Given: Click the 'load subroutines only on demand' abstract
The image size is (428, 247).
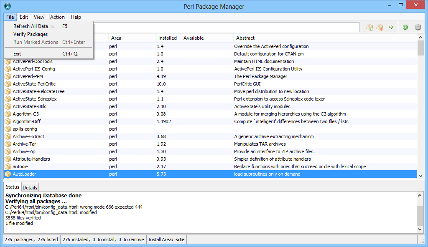Looking at the screenshot, I should (x=267, y=174).
